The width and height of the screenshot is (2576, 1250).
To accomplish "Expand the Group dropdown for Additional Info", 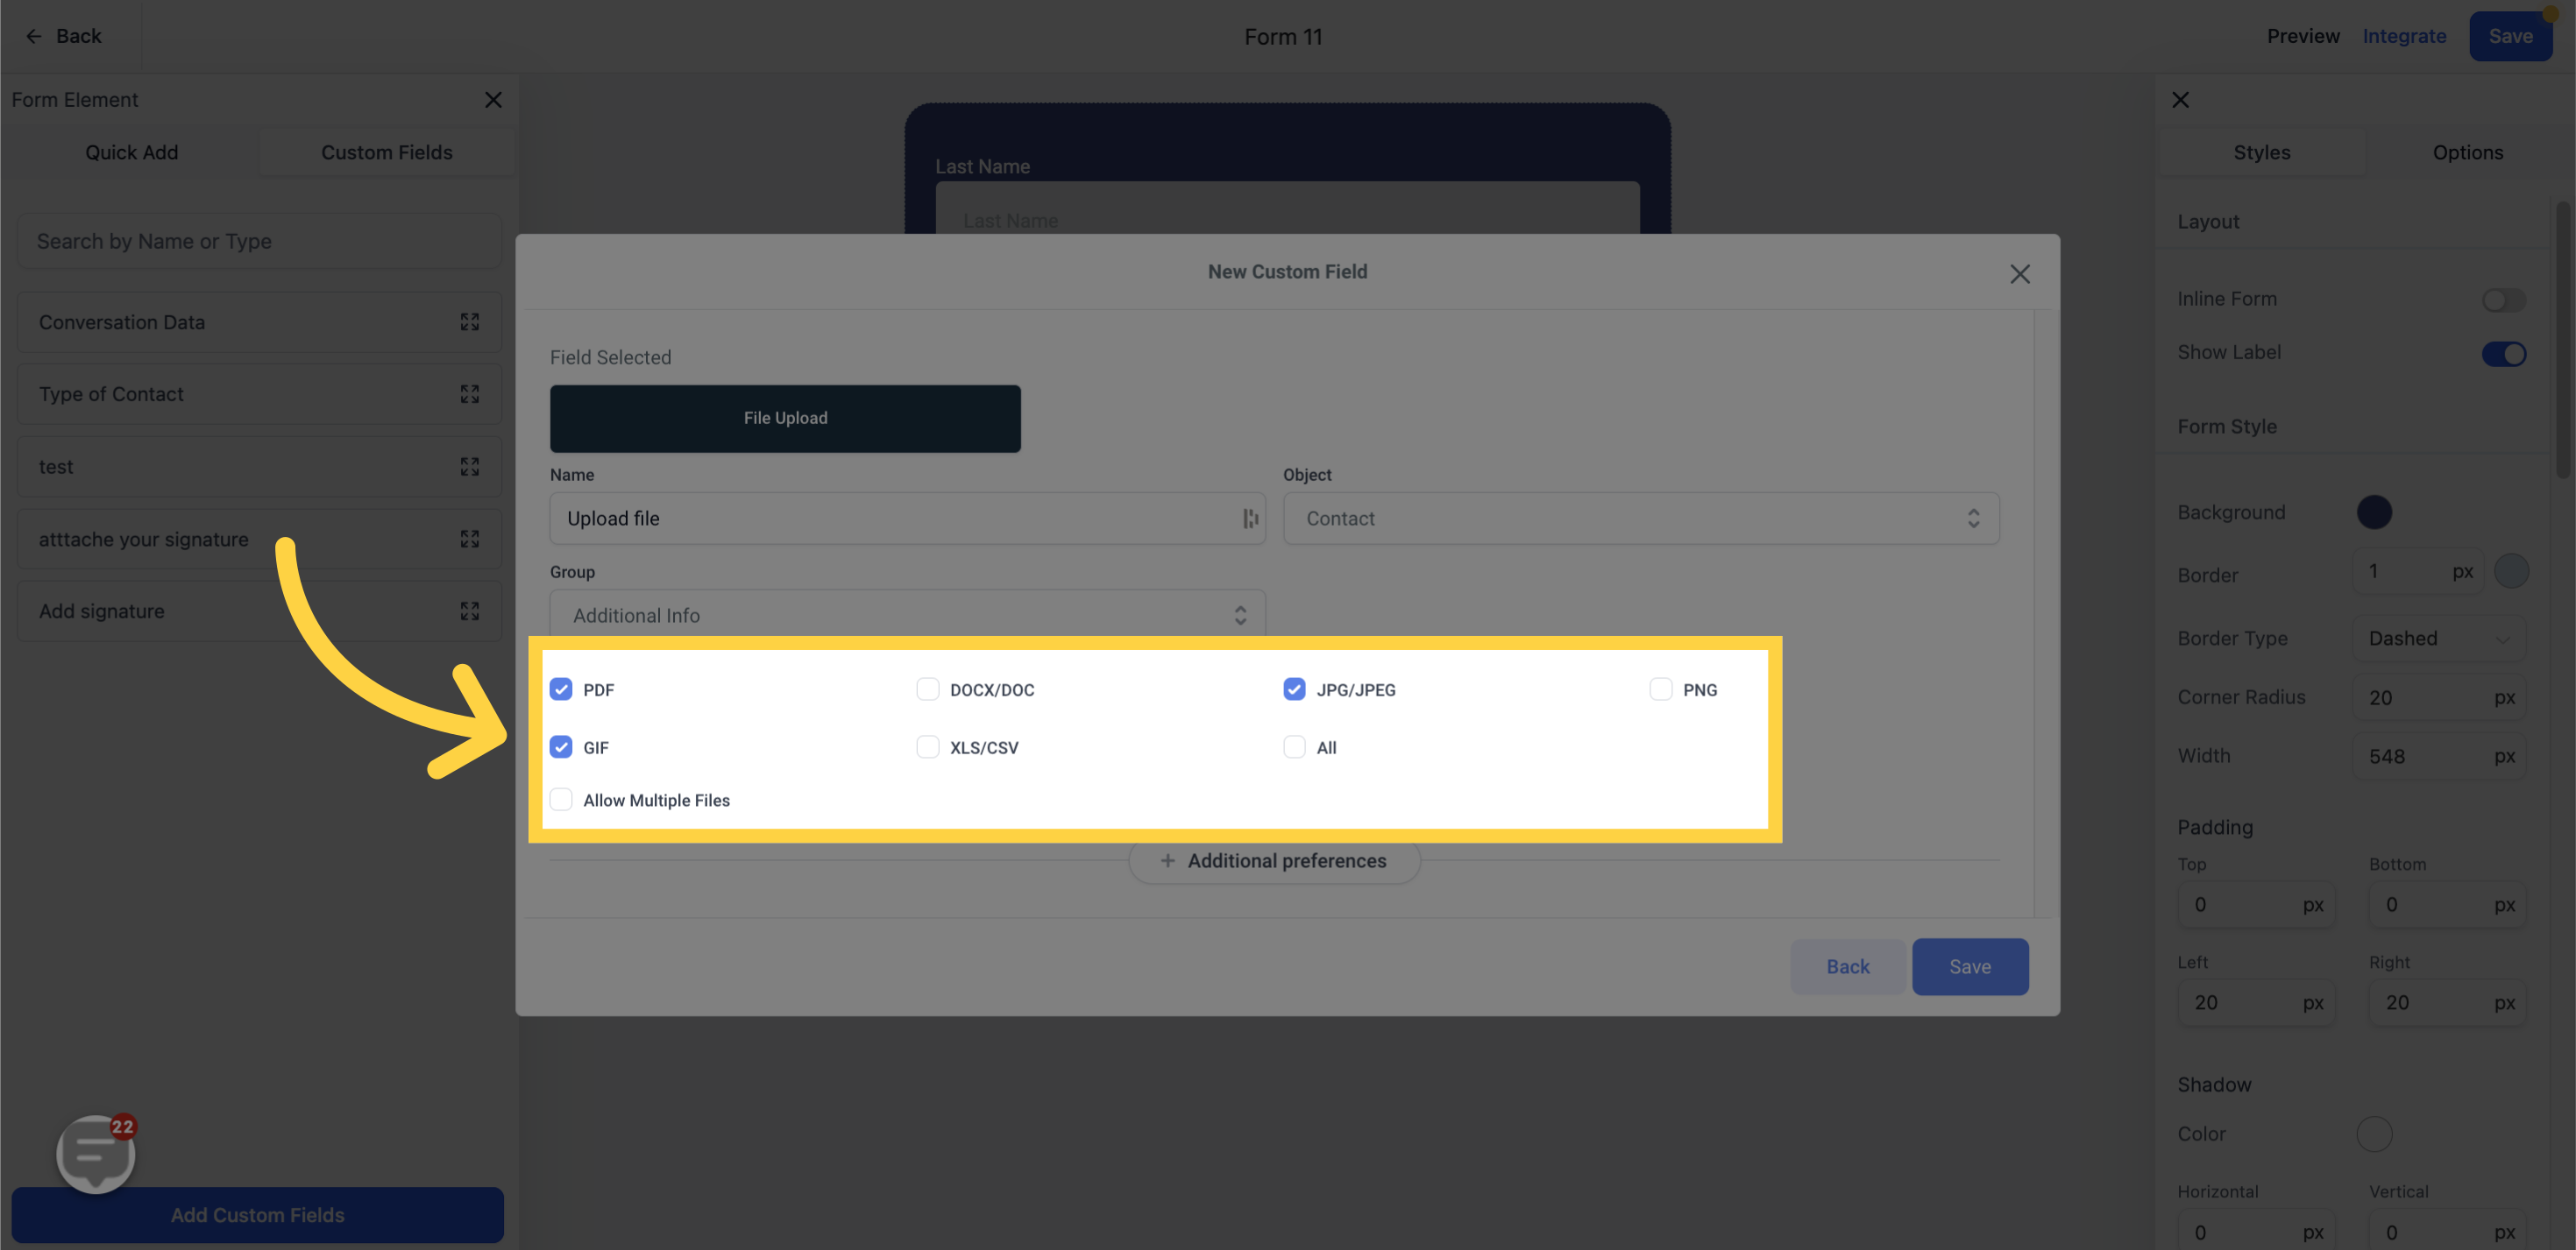I will click(1242, 618).
